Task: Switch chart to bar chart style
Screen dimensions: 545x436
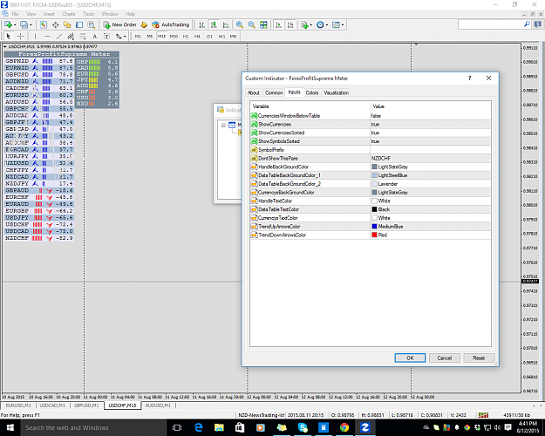Action: coord(201,24)
